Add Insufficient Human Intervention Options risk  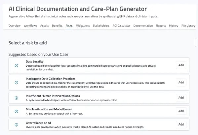pos(181,98)
